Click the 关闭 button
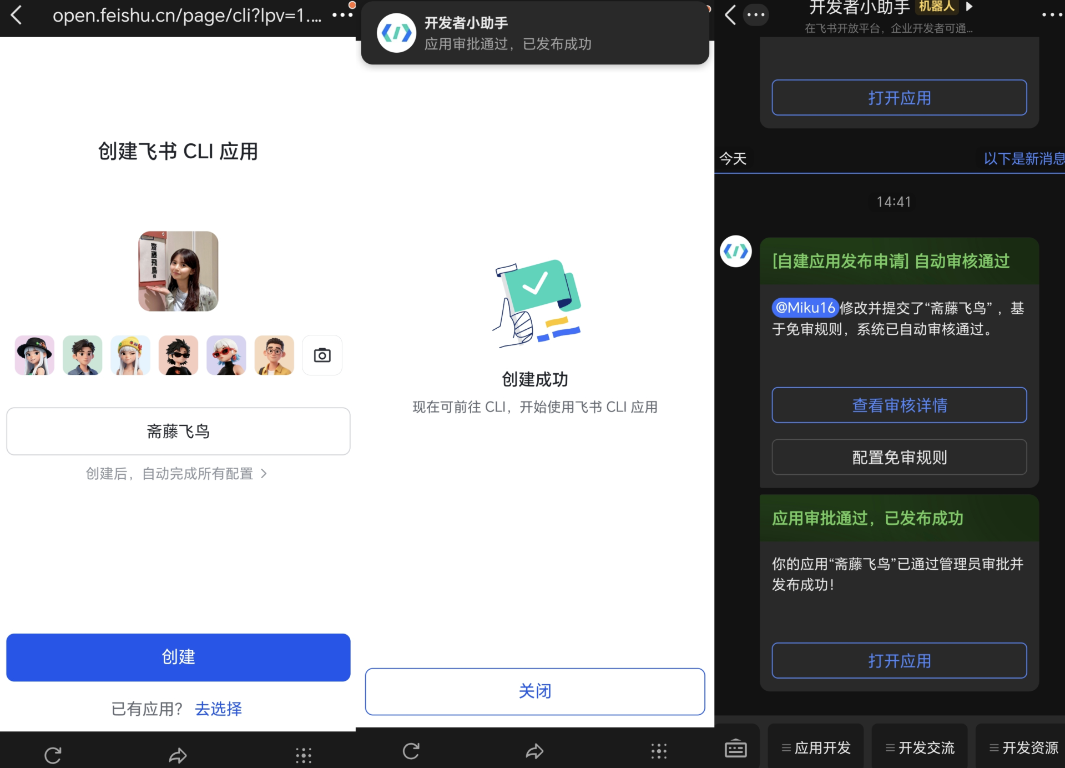Image resolution: width=1065 pixels, height=768 pixels. pos(535,691)
